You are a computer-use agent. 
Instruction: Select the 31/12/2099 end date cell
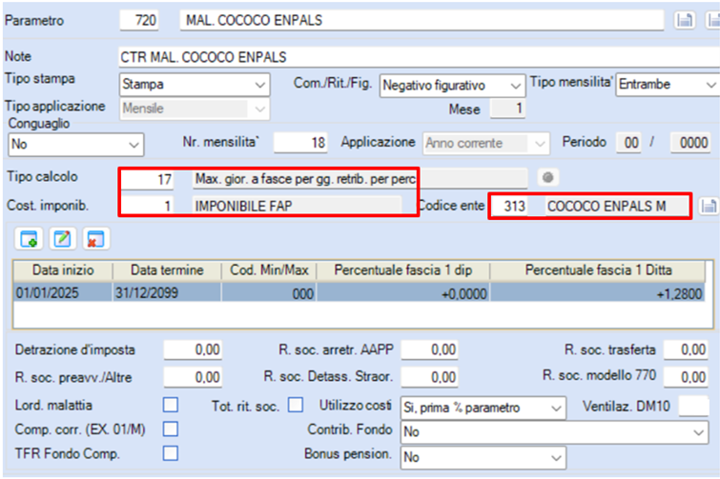pyautogui.click(x=167, y=292)
